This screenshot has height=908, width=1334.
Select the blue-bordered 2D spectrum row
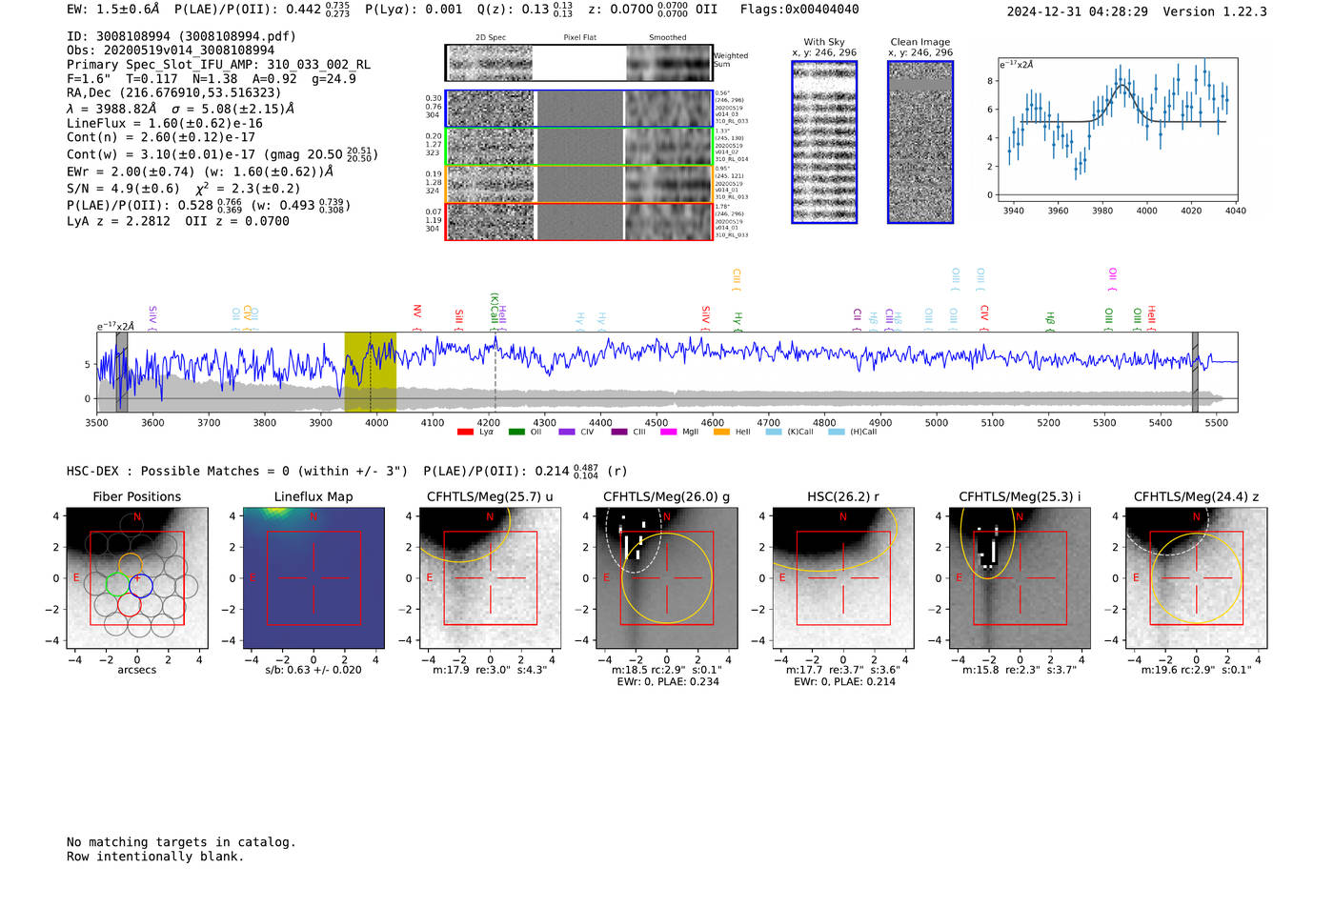coord(578,109)
